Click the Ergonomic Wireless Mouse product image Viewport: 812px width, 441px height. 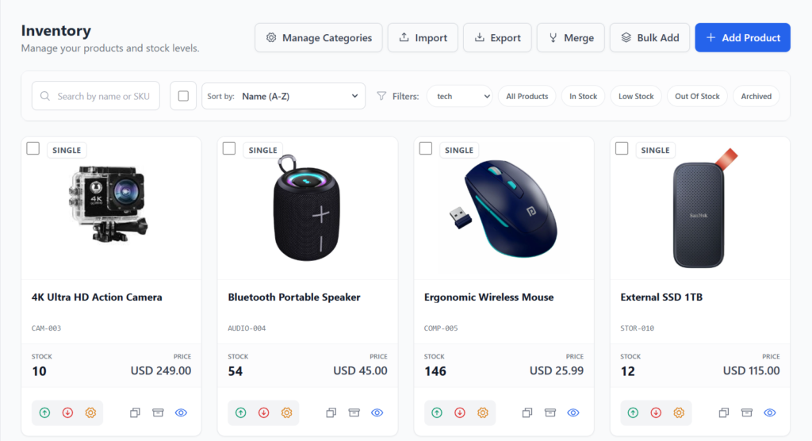pos(504,210)
